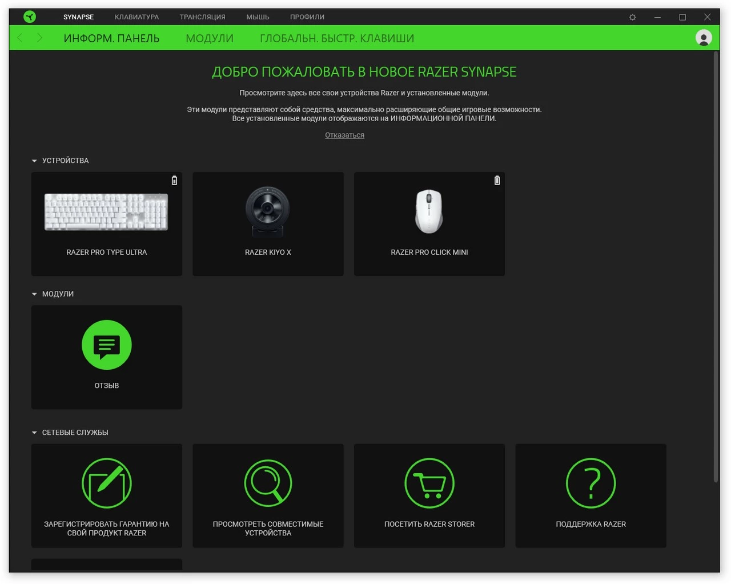
Task: Click the ОТЗЫВ label
Action: 107,386
